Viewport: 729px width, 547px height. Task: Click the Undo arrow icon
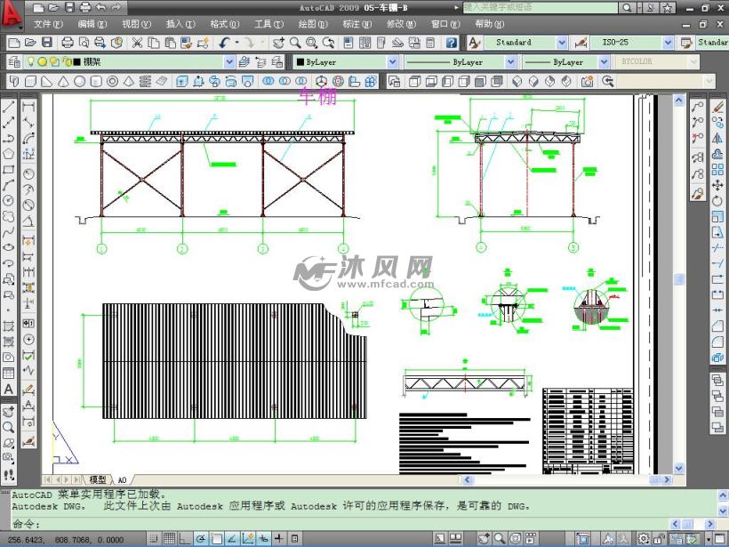pyautogui.click(x=224, y=43)
